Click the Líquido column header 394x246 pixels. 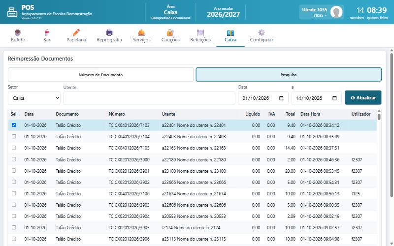click(x=253, y=114)
